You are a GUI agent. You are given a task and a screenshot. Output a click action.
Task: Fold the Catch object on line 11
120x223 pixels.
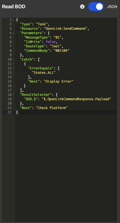[13, 64]
